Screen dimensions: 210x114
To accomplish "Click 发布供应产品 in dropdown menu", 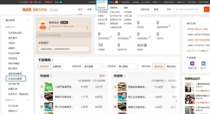I will [x=116, y=16].
